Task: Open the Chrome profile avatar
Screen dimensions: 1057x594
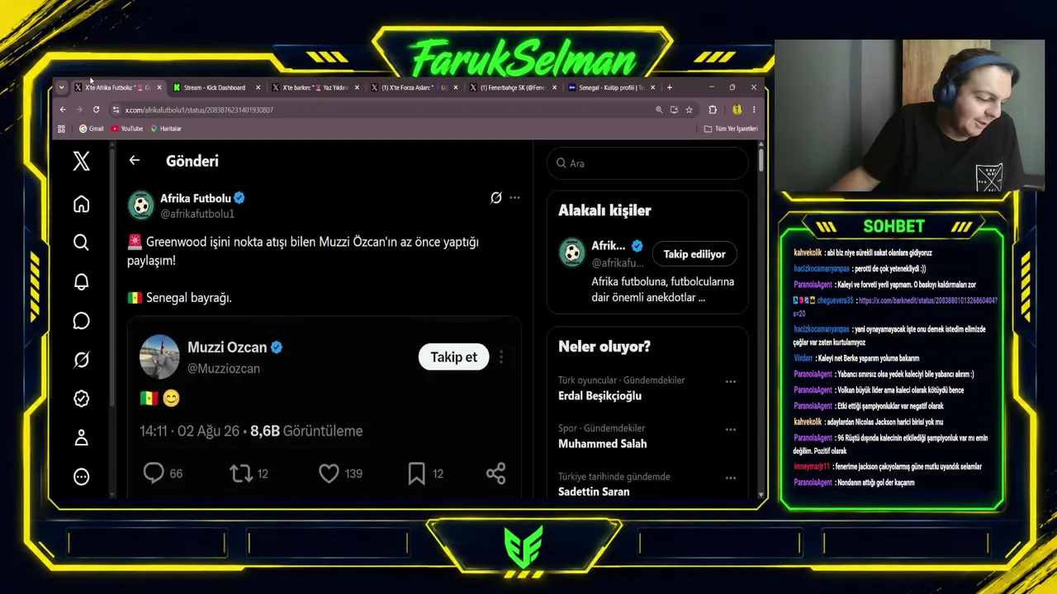Action: (x=737, y=110)
